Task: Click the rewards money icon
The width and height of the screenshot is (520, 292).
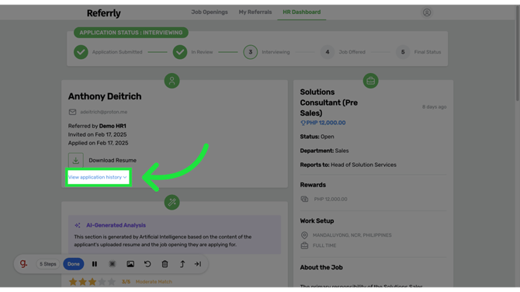Action: 304,199
